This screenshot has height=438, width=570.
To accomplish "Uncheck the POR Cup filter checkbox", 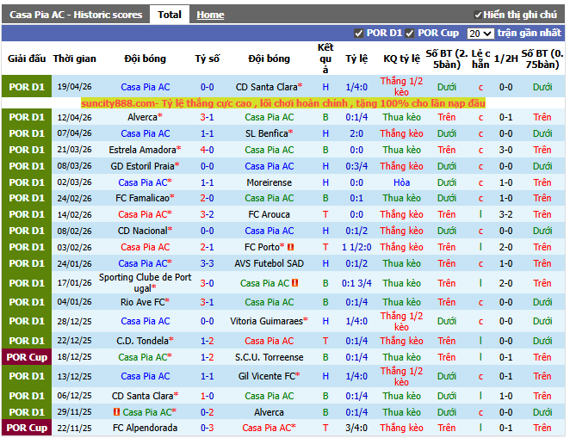I will (410, 34).
